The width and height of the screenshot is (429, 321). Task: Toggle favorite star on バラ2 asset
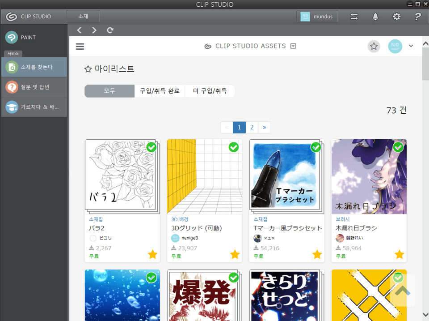click(x=152, y=255)
